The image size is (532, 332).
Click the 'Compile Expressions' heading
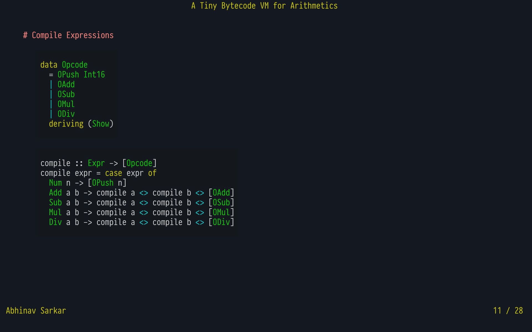[68, 35]
